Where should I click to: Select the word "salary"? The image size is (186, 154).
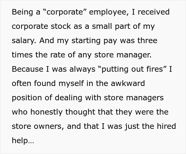pos(23,41)
